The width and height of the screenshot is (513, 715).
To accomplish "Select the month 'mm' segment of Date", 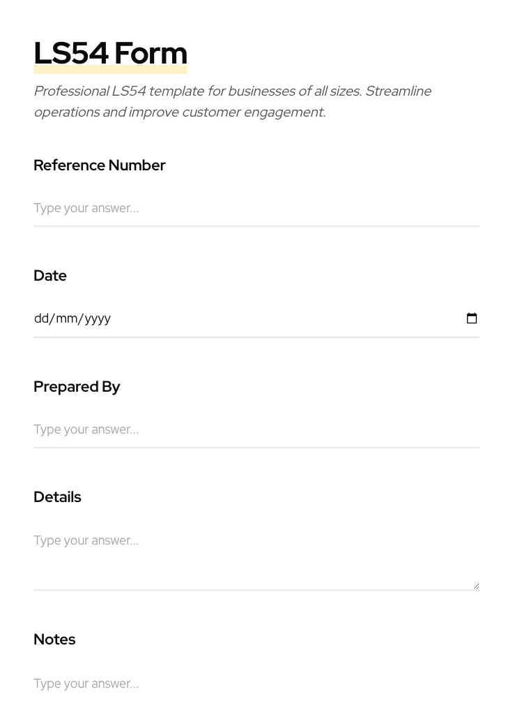I will 66,318.
